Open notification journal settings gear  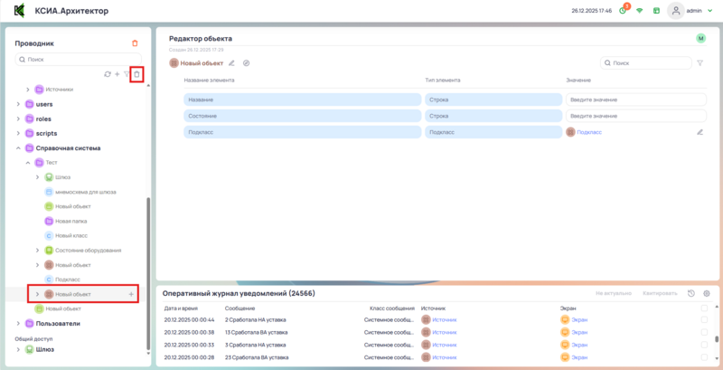pos(707,294)
